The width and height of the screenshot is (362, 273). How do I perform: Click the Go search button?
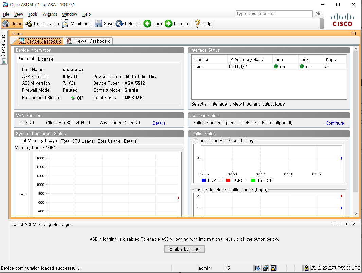click(x=319, y=14)
